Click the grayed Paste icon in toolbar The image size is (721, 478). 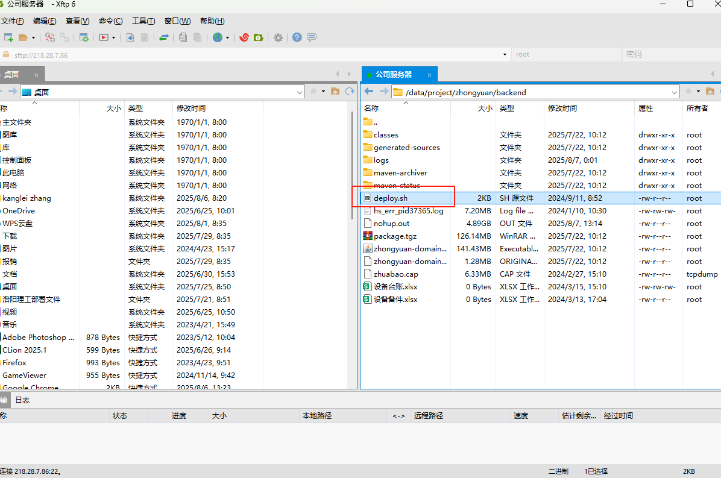197,38
